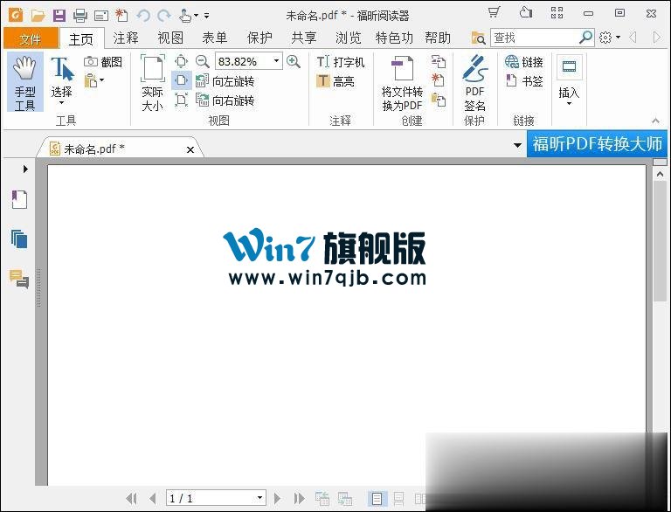The image size is (671, 512).
Task: Open the search settings gear dropdown
Action: pyautogui.click(x=609, y=38)
